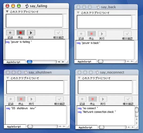Click the scroll right arrow in say_noconnect window
143x133 pixels.
133,127
